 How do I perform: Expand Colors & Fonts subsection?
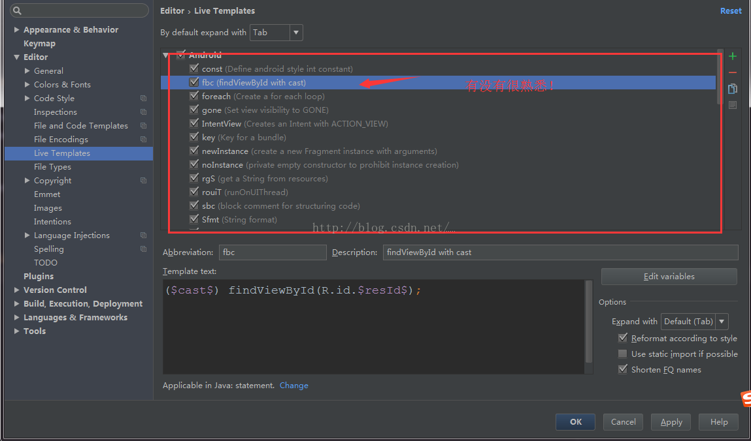(x=27, y=85)
